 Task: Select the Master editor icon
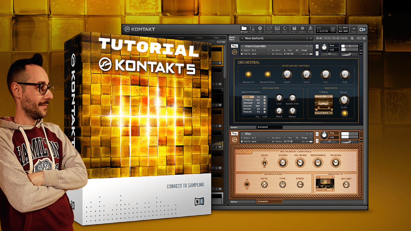pos(252,29)
